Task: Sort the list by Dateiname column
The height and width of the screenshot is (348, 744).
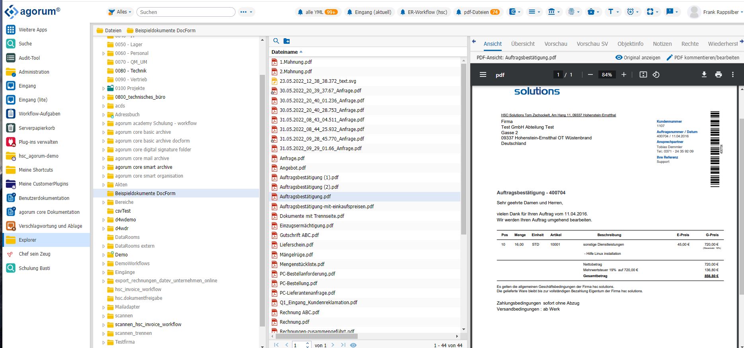Action: tap(284, 52)
